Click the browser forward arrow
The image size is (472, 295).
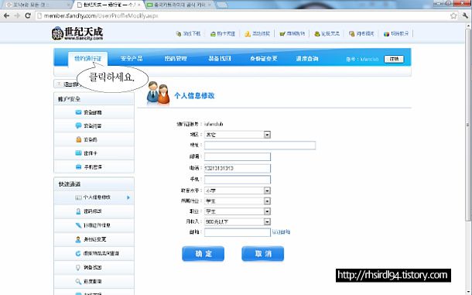(17, 15)
